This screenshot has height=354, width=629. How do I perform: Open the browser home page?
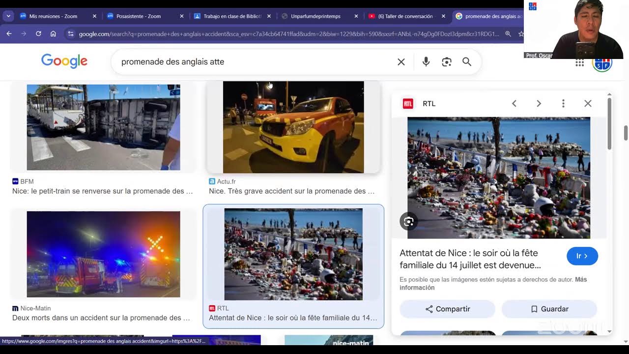(53, 34)
